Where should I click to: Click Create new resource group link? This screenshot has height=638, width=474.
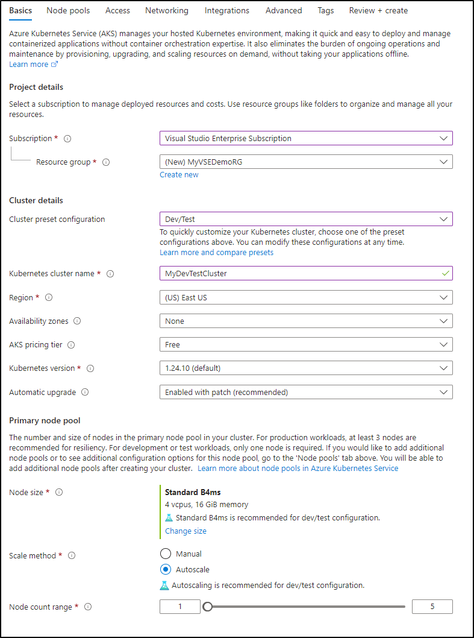point(179,174)
